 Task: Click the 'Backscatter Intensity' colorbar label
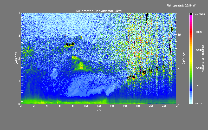[x=203, y=58]
